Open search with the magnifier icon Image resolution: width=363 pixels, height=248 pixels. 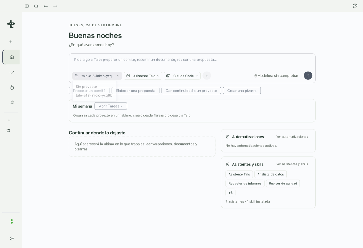point(36,6)
